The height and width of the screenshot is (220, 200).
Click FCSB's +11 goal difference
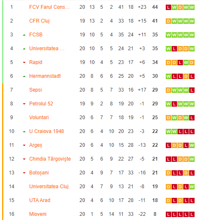click(142, 35)
